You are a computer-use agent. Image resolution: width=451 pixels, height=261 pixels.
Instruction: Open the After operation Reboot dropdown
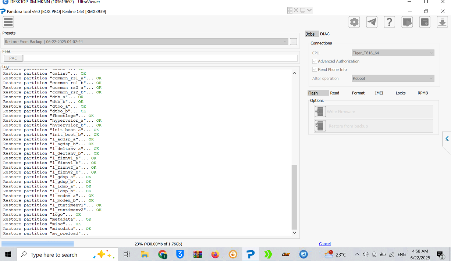click(393, 78)
